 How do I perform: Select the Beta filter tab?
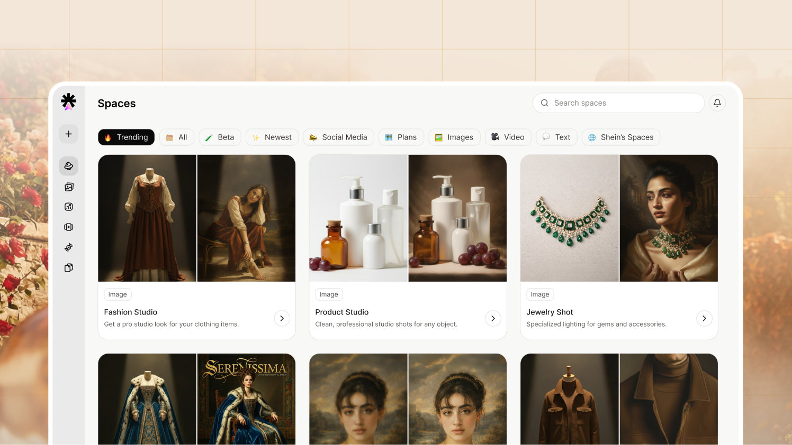(220, 137)
